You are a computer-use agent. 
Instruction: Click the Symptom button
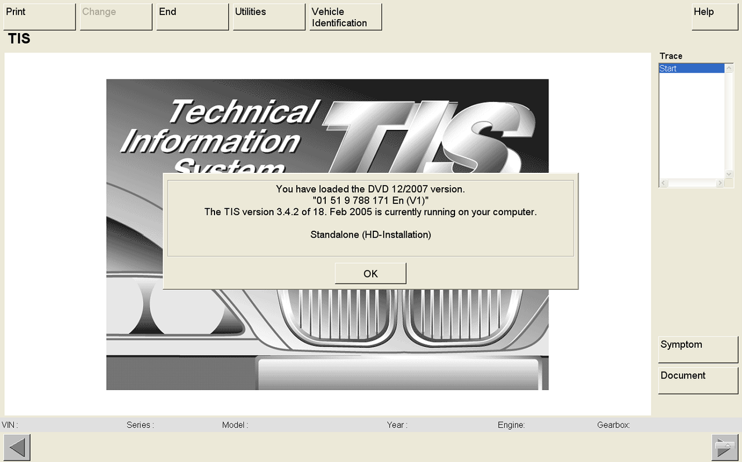click(698, 350)
